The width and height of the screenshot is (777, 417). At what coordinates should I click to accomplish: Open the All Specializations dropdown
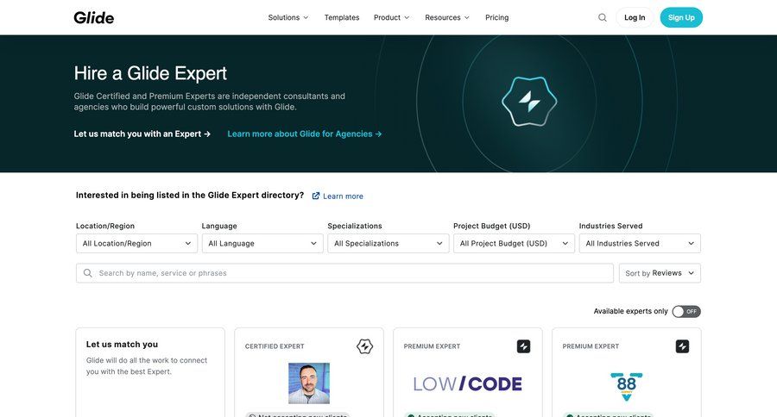388,243
